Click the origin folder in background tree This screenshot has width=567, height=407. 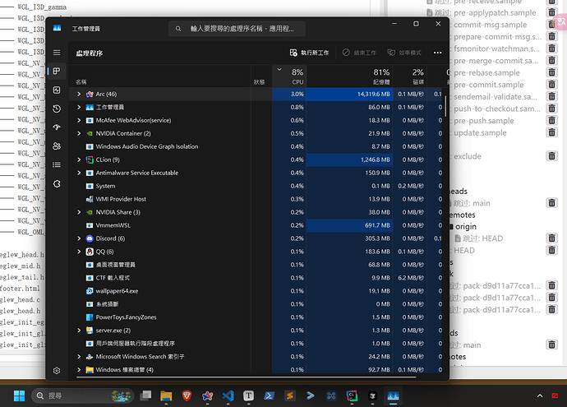[x=465, y=227]
